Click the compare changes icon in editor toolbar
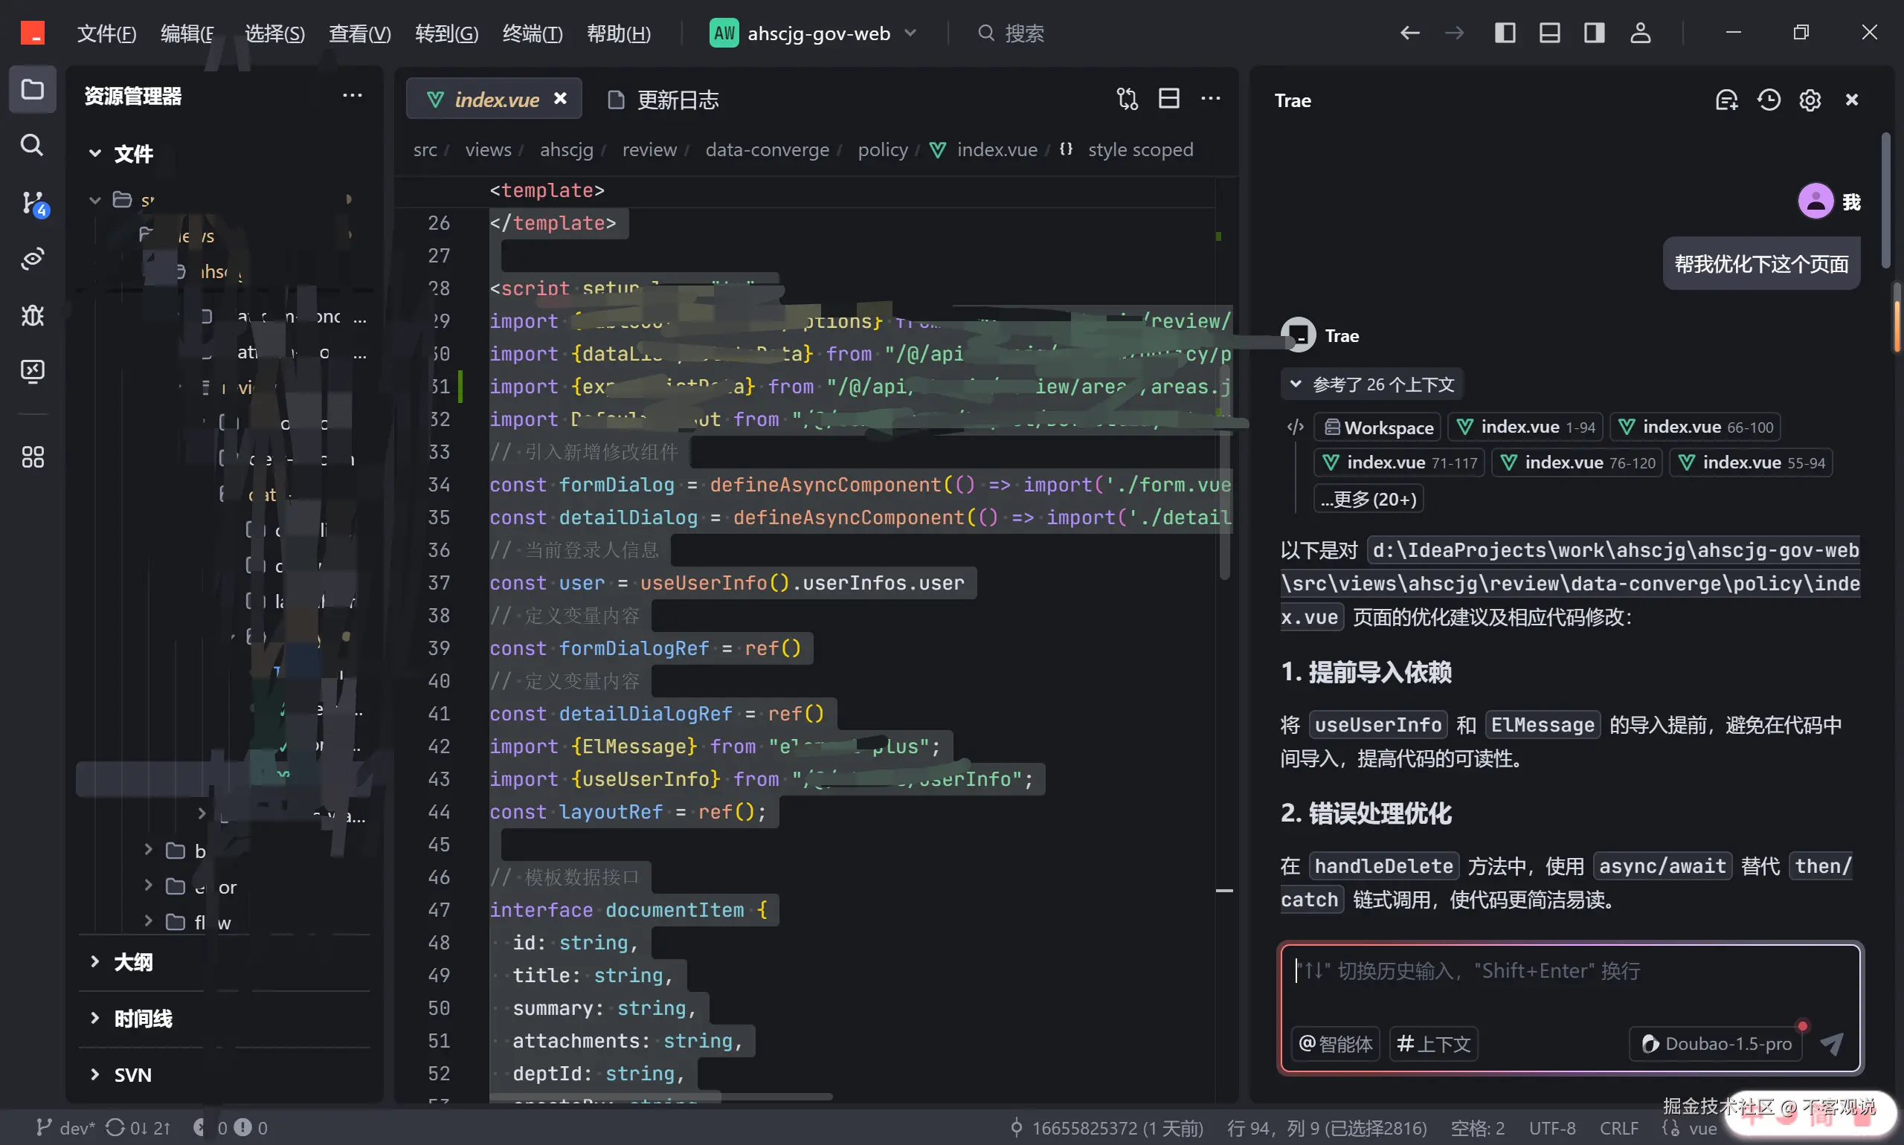This screenshot has height=1145, width=1904. tap(1127, 99)
